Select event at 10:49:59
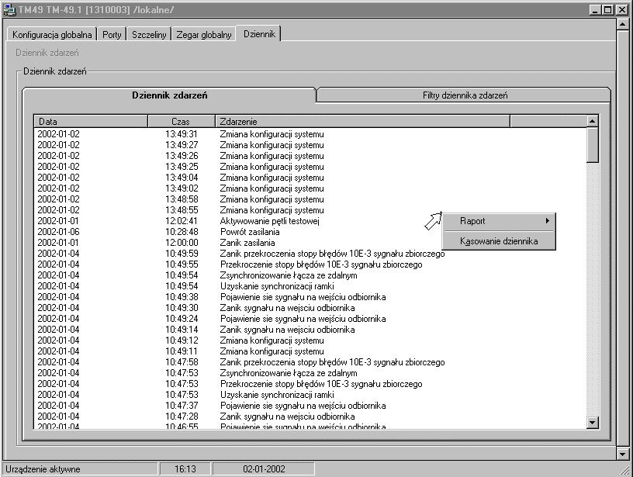The width and height of the screenshot is (633, 477). pyautogui.click(x=310, y=254)
